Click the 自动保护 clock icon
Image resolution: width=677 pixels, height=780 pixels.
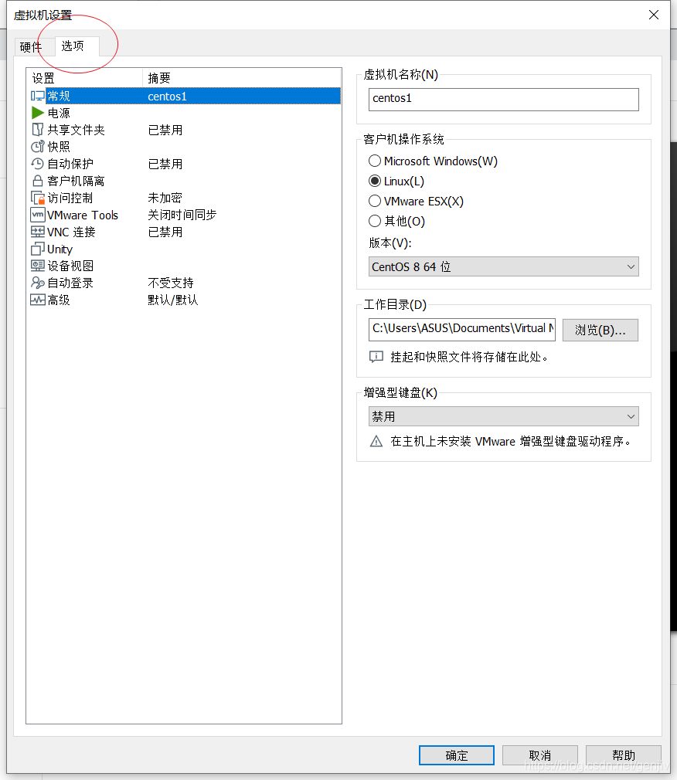click(x=37, y=164)
